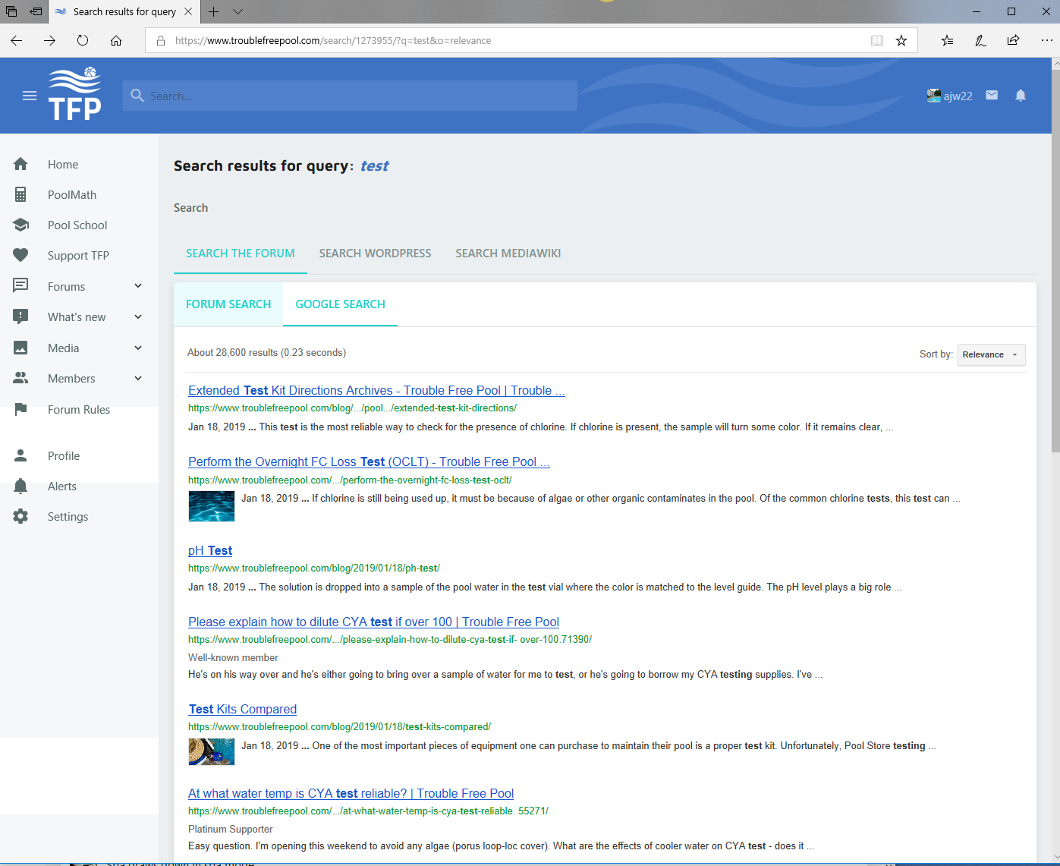Open the hamburger menu in TFP header

point(30,96)
